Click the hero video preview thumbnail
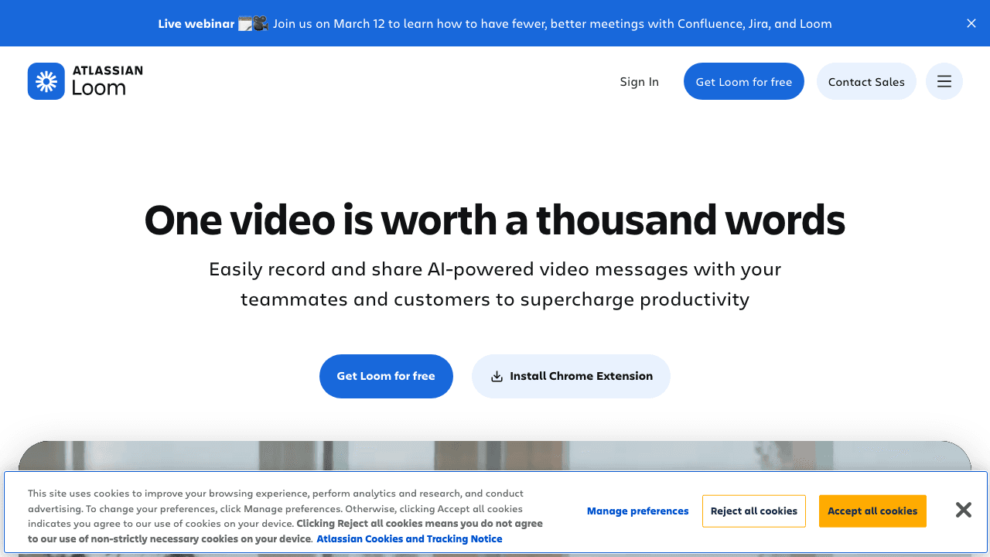 [x=495, y=456]
